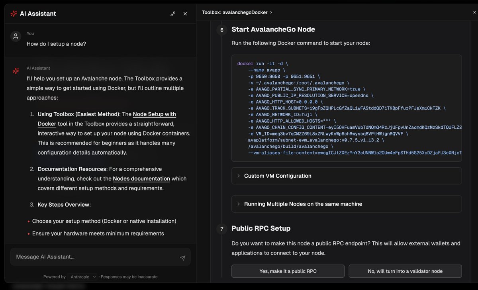
Task: Click the 'AI Assistant' panel title text
Action: (x=38, y=14)
